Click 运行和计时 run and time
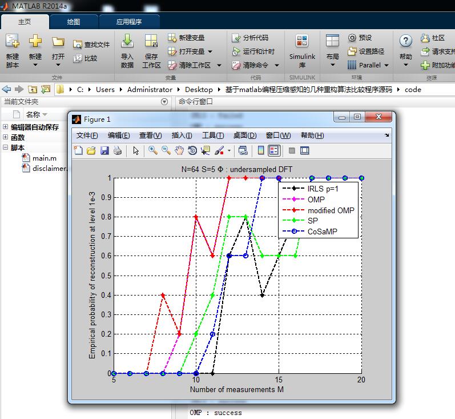 pos(253,51)
